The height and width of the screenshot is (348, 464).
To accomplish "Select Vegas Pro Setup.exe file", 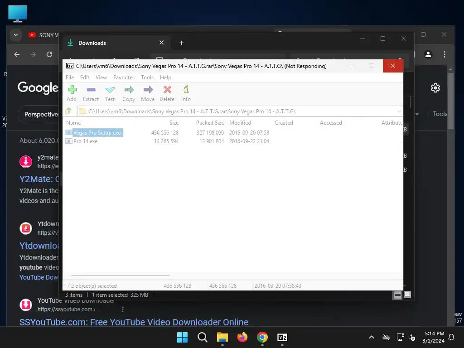I will click(97, 133).
